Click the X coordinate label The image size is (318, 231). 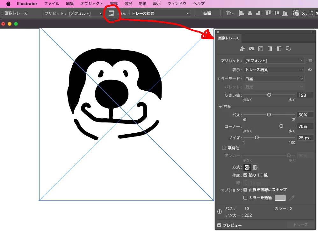pos(304,13)
